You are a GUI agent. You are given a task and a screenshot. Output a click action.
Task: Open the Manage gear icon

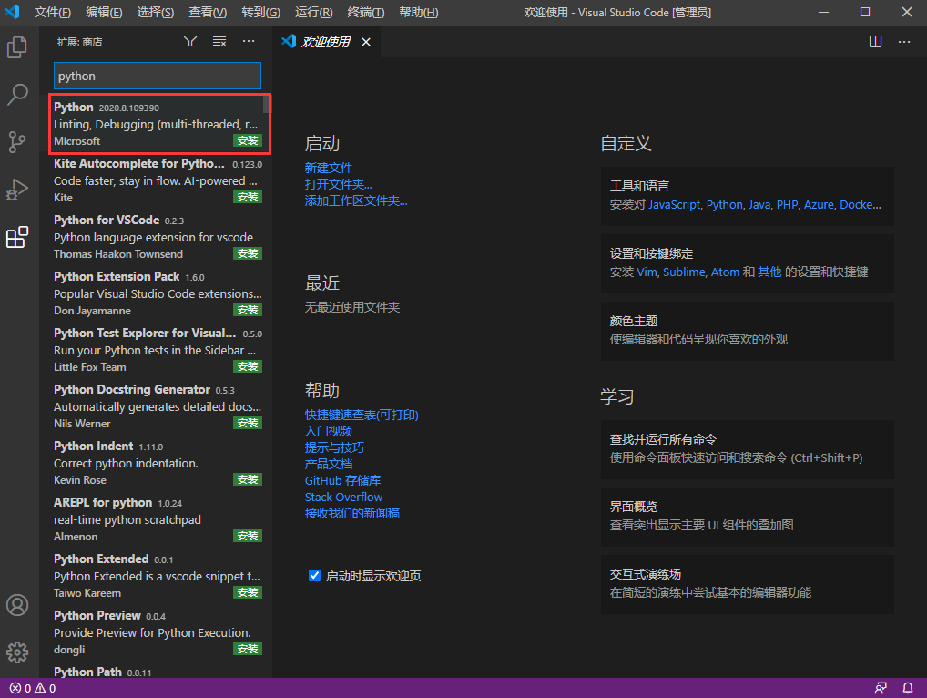coord(17,652)
